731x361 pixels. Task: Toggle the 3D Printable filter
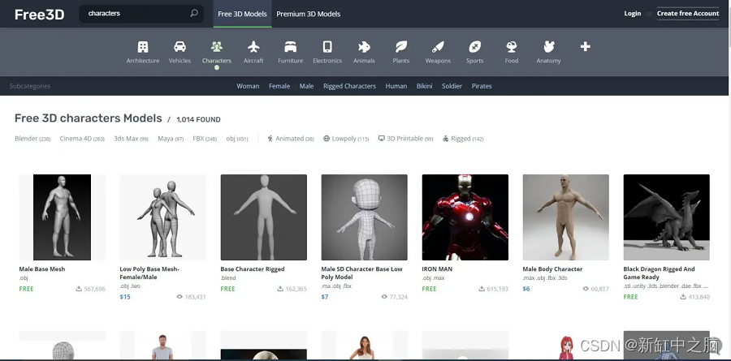coord(405,139)
